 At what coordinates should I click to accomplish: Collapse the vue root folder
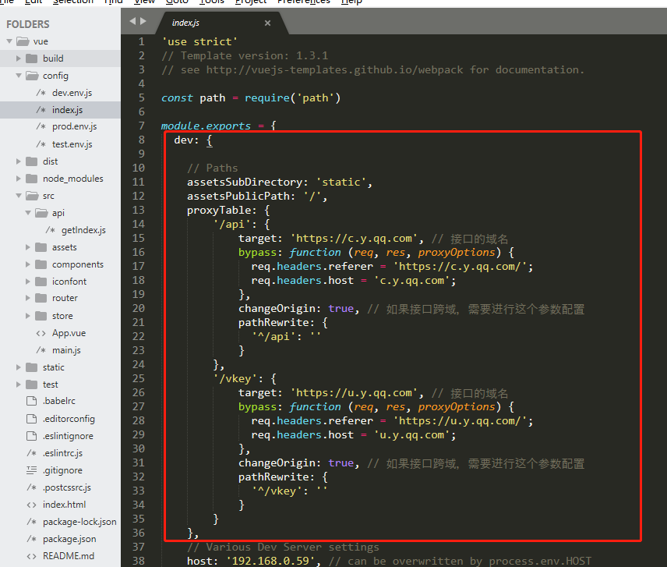tap(9, 41)
